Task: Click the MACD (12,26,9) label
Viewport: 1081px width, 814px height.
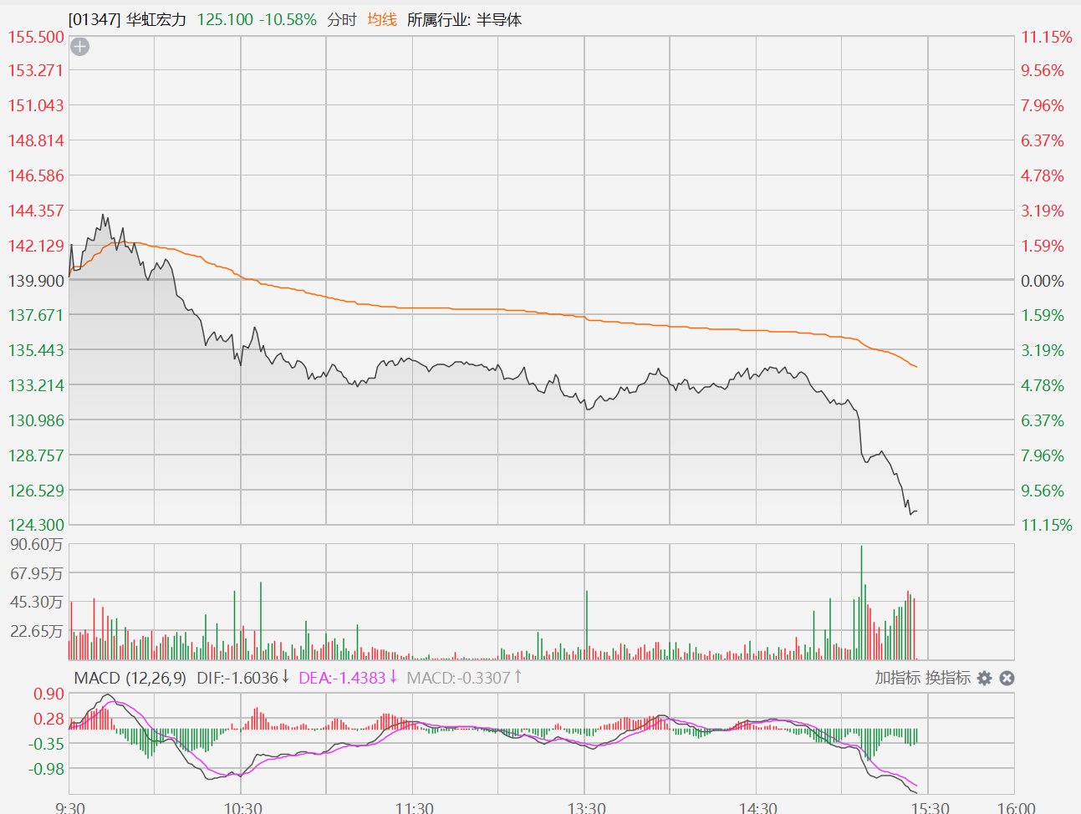Action: pyautogui.click(x=130, y=678)
